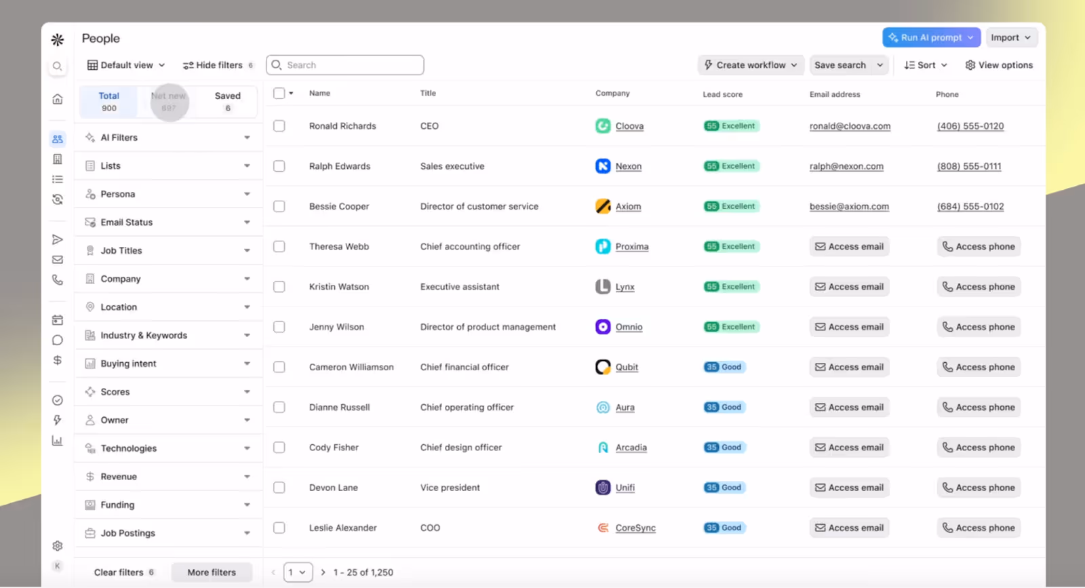Viewport: 1085px width, 588px height.
Task: Check the Bessie Cooper row checkbox
Action: coord(279,206)
